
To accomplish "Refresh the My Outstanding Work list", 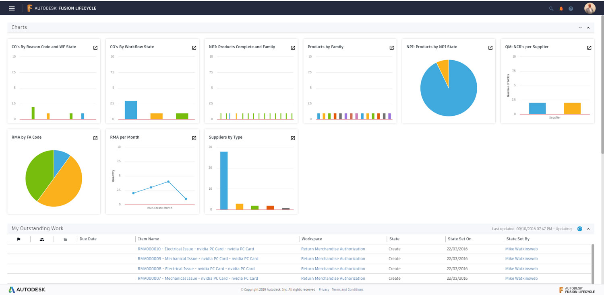I will 580,229.
